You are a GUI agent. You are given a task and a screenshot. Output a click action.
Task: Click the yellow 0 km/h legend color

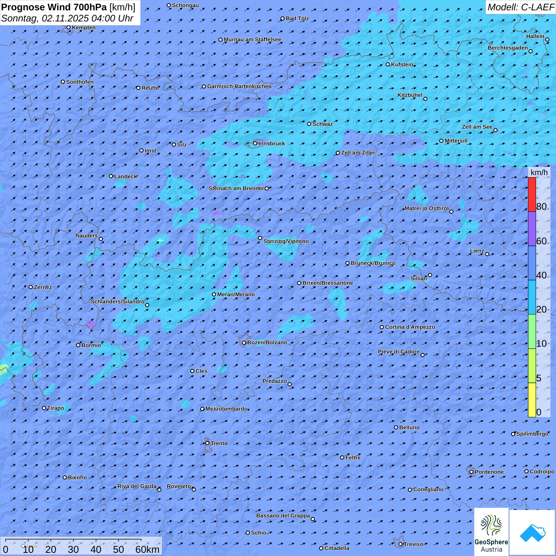[x=532, y=400]
